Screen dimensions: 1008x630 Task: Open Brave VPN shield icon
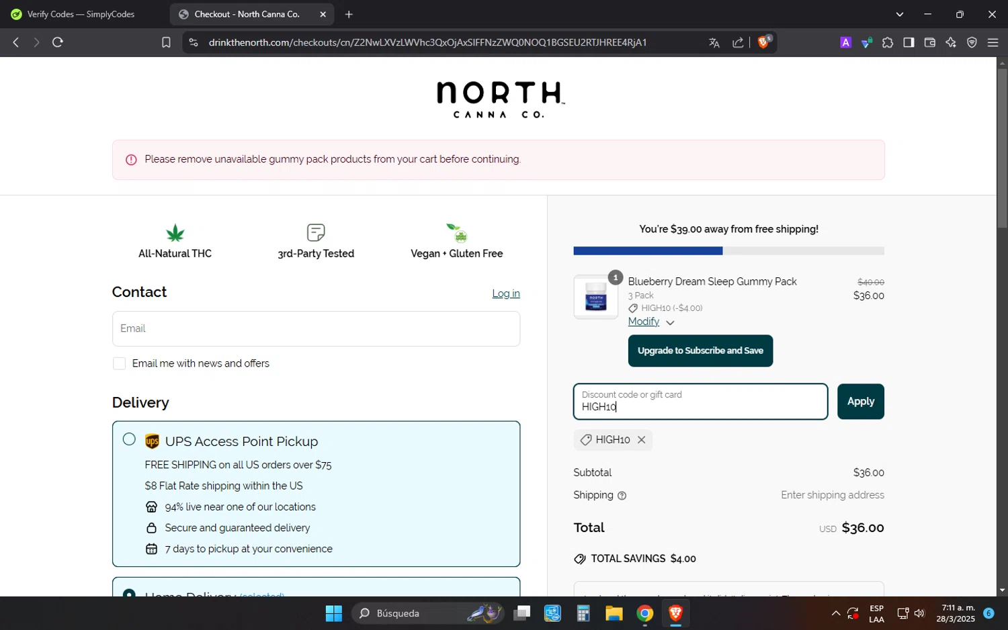coord(972,42)
